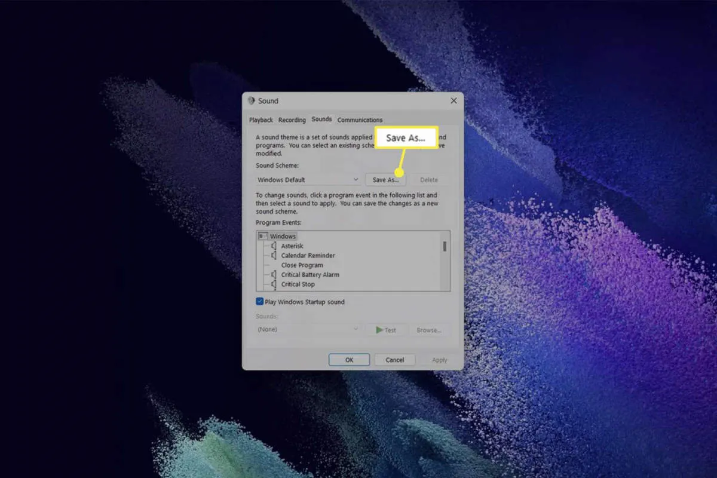The height and width of the screenshot is (478, 717).
Task: Click speaker icon beside Critical Battery Alarm
Action: point(274,274)
